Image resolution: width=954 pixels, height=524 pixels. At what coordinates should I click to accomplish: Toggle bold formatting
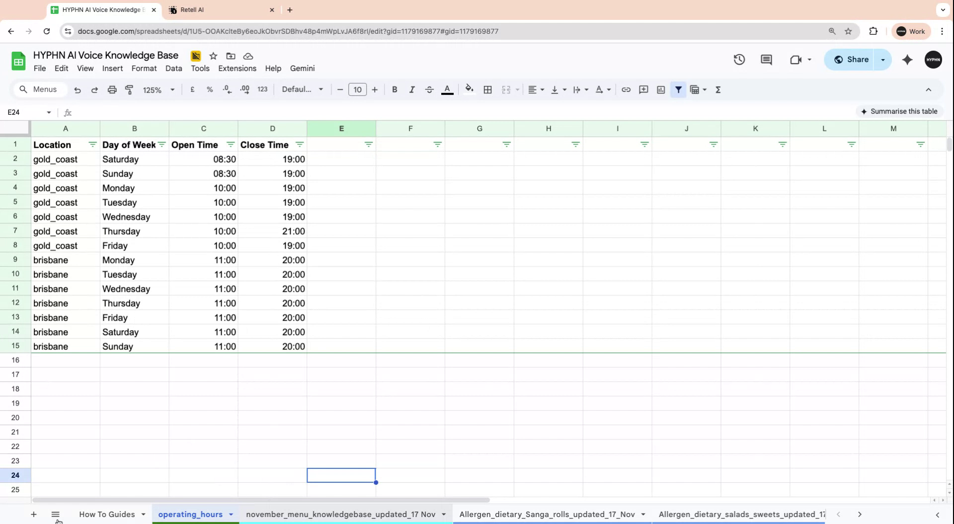click(x=395, y=89)
